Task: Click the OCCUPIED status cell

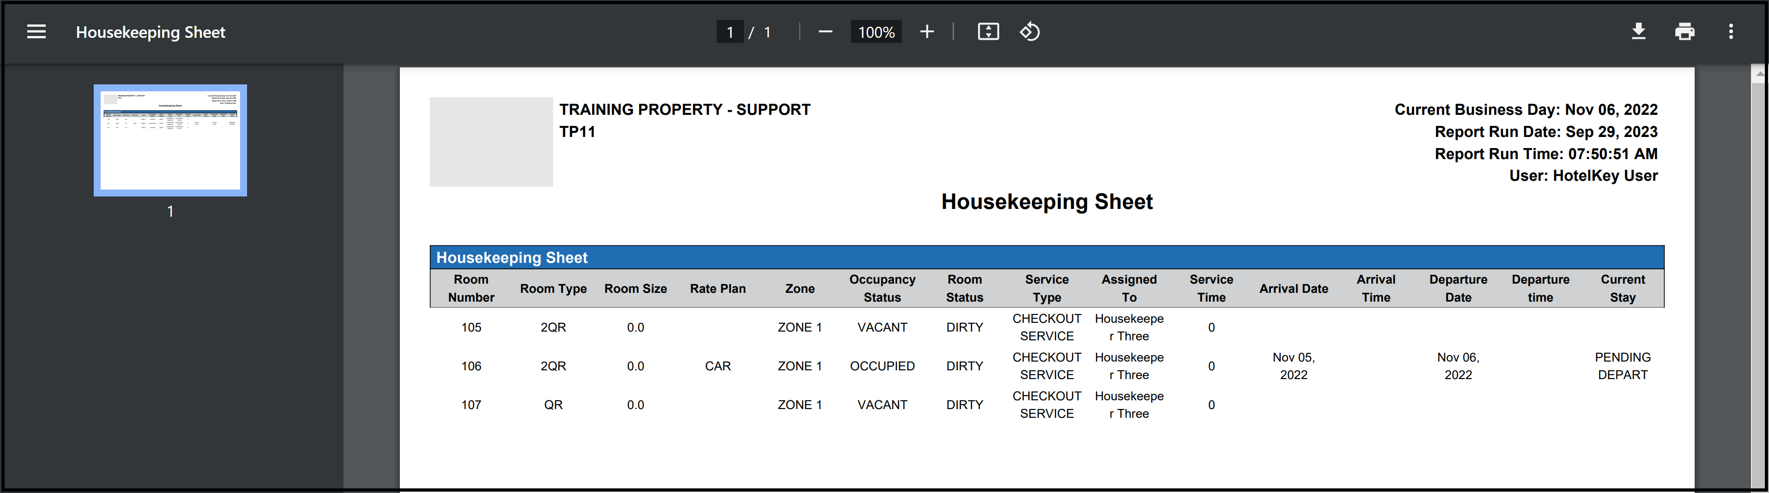Action: tap(882, 366)
